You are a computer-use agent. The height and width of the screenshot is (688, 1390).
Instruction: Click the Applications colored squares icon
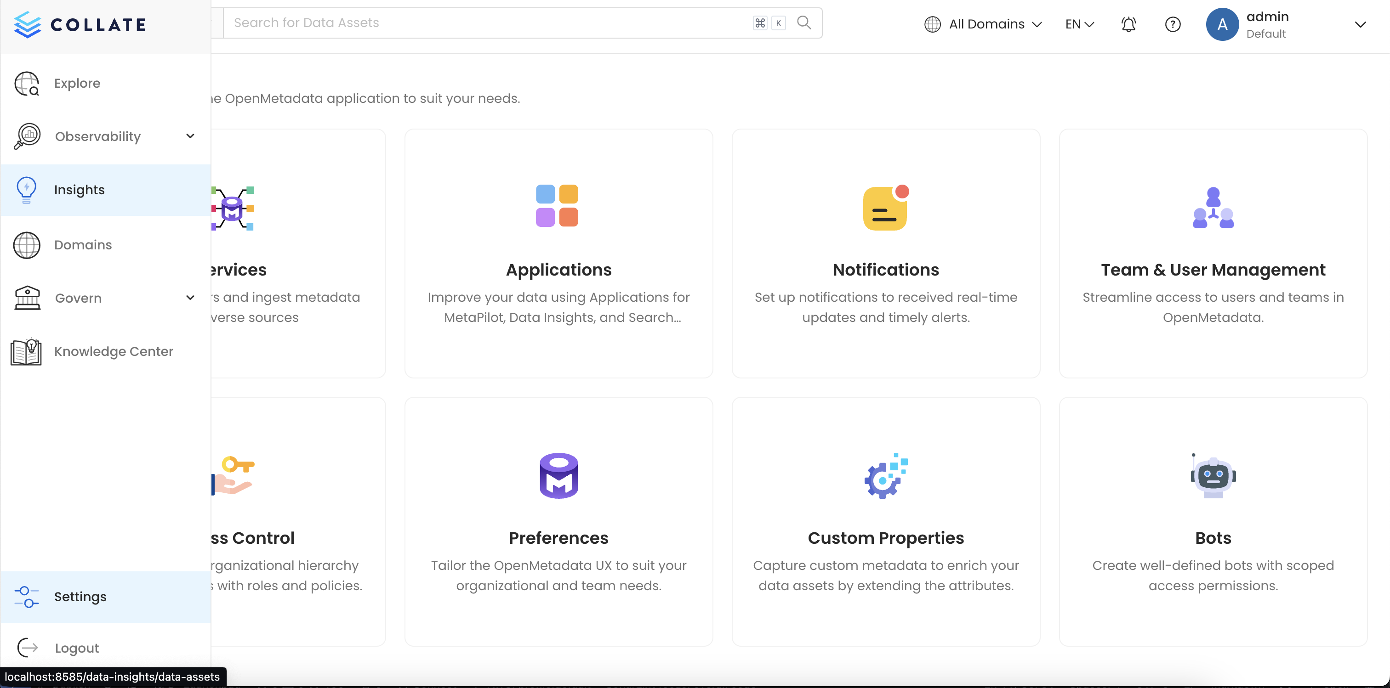coord(557,205)
